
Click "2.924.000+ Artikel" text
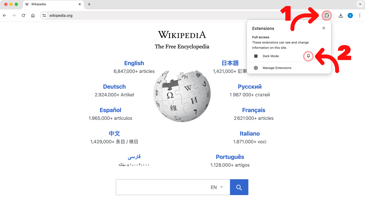point(114,95)
